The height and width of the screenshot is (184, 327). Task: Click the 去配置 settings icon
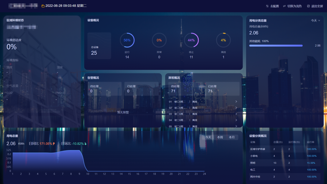[x=267, y=6]
